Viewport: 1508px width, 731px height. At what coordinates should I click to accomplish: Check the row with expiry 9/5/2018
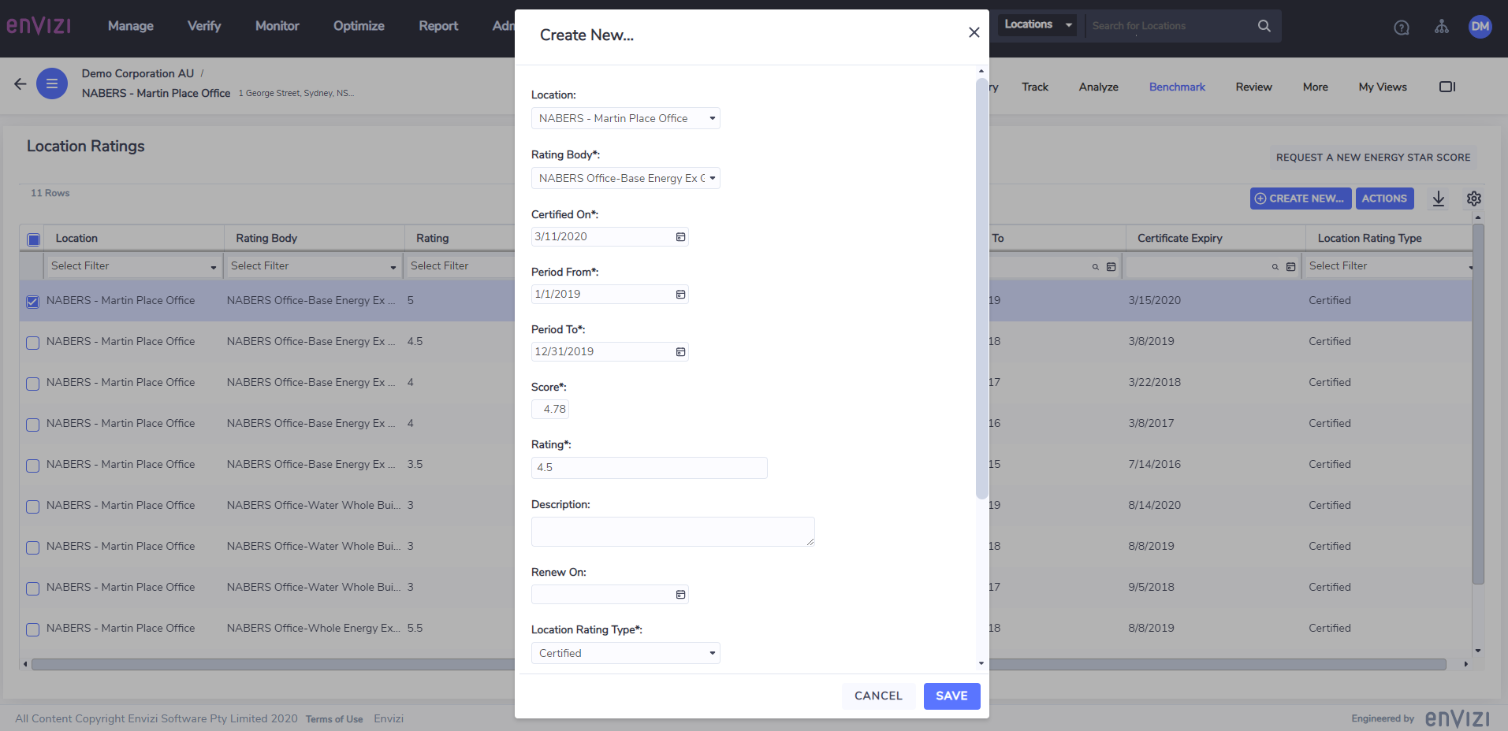coord(32,588)
